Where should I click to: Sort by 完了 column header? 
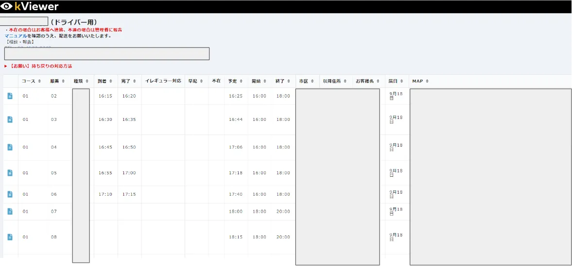[129, 81]
